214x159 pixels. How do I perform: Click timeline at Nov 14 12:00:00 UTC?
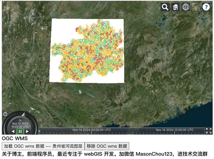click(174, 131)
